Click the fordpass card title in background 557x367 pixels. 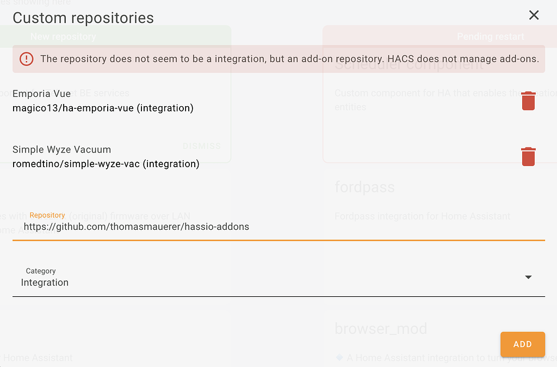(364, 187)
